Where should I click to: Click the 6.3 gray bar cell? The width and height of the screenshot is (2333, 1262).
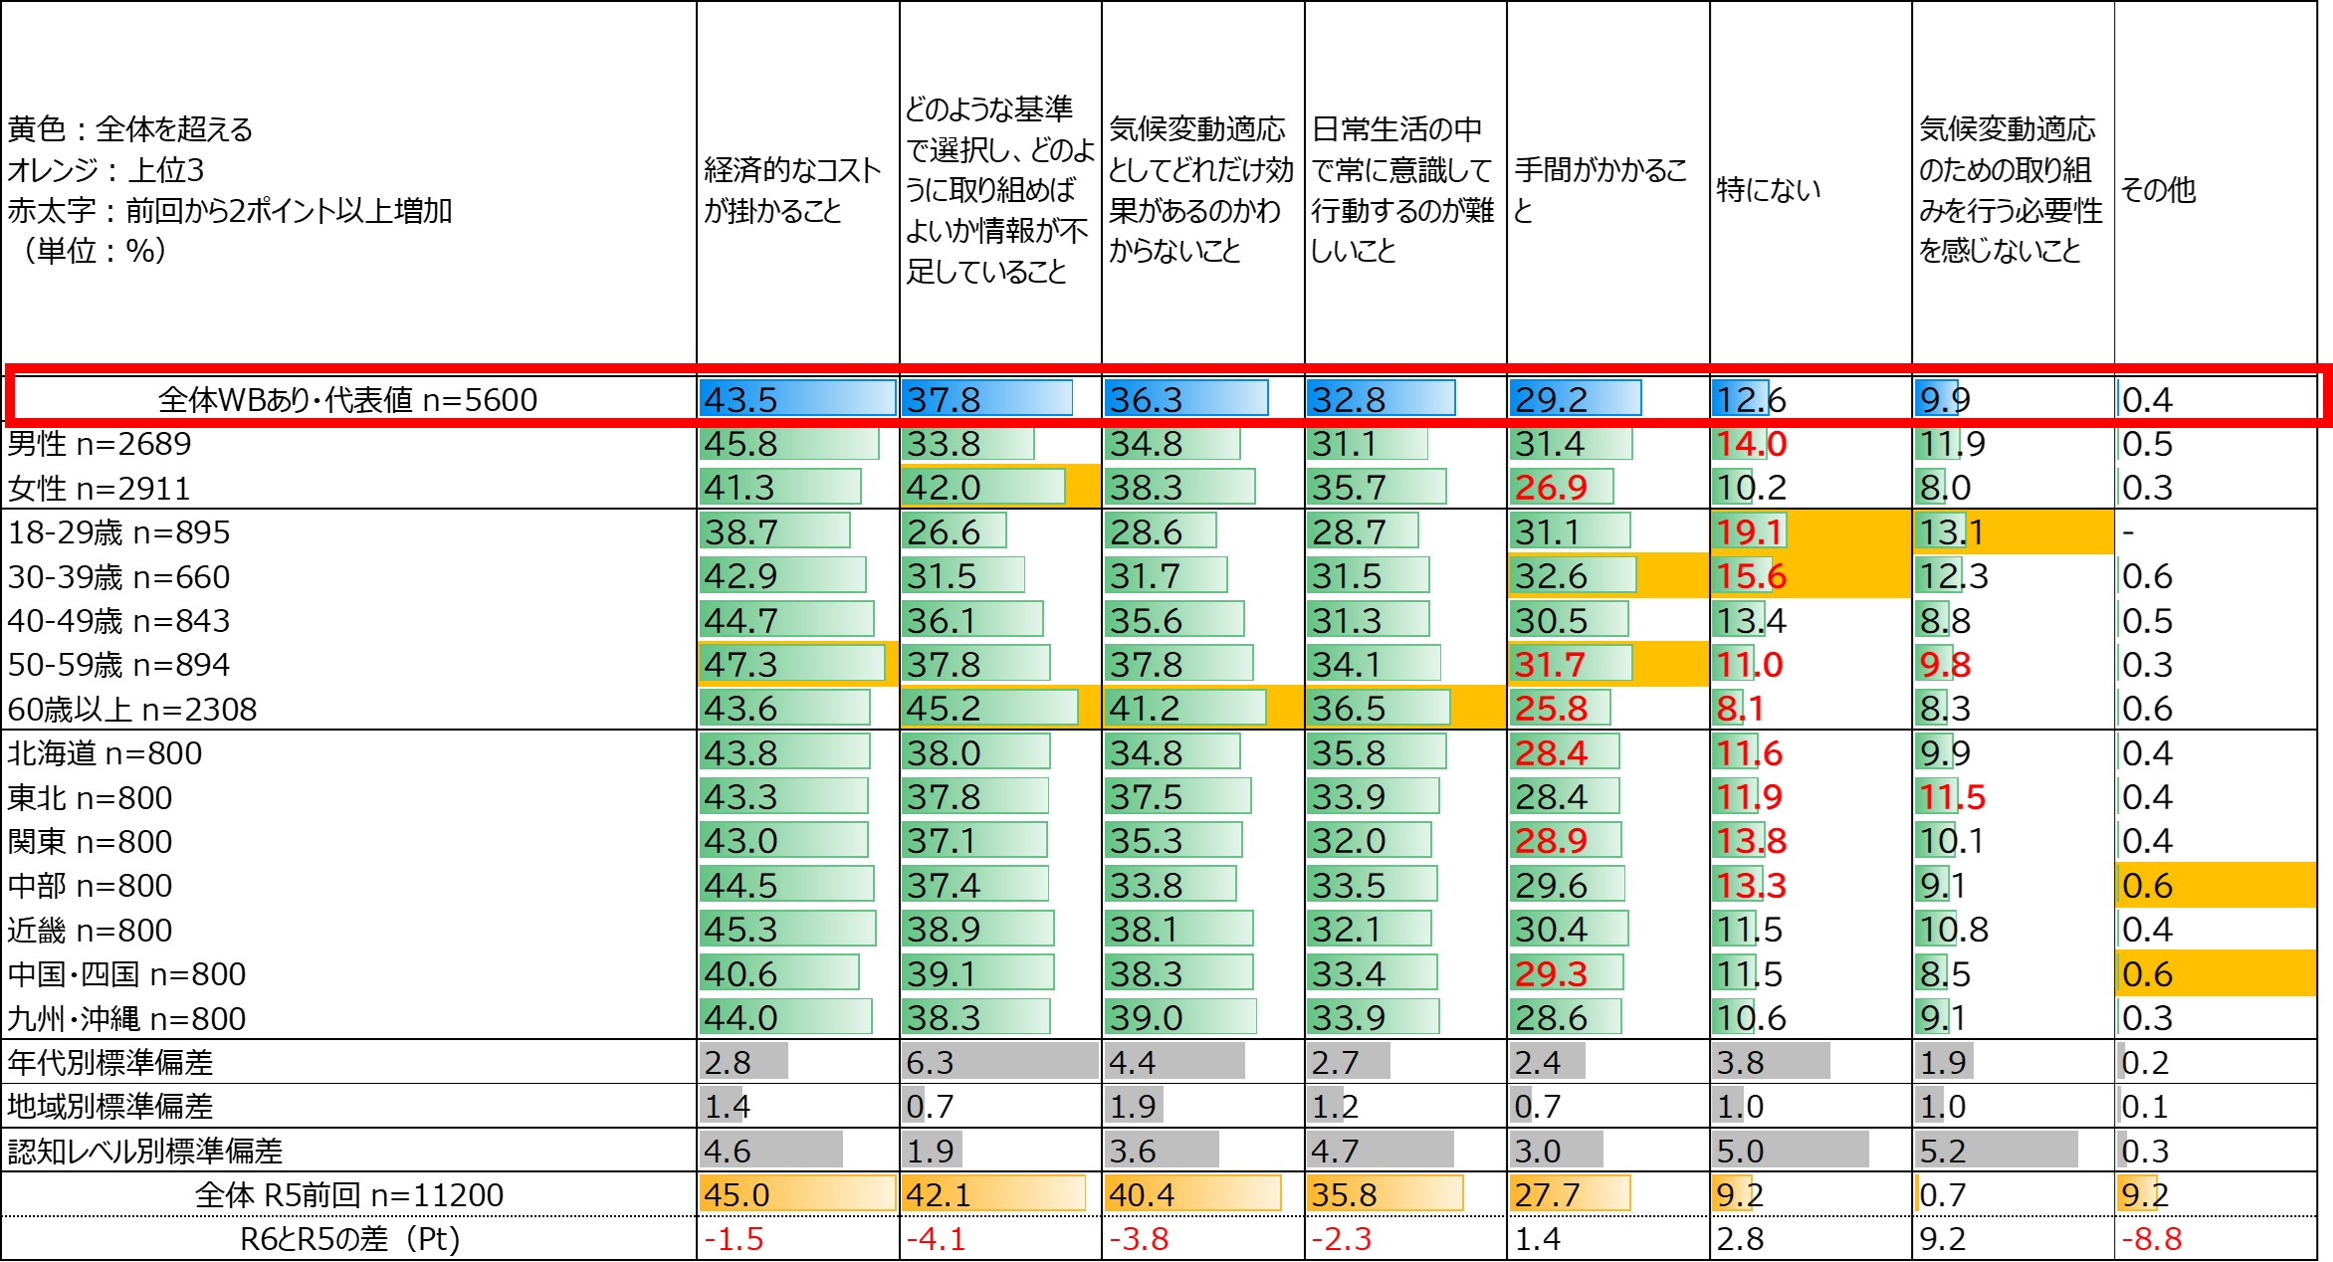tap(999, 1062)
